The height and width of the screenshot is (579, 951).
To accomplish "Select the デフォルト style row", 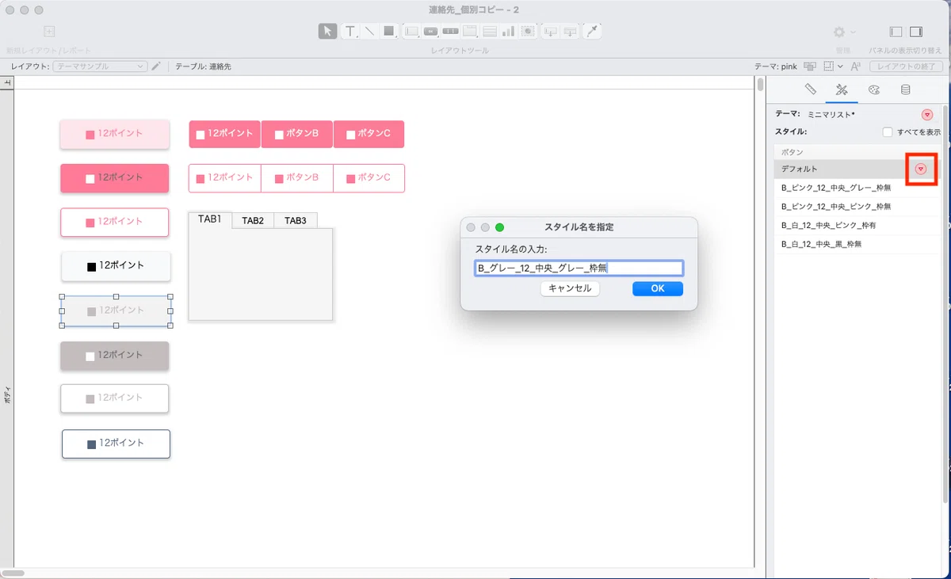I will (857, 169).
